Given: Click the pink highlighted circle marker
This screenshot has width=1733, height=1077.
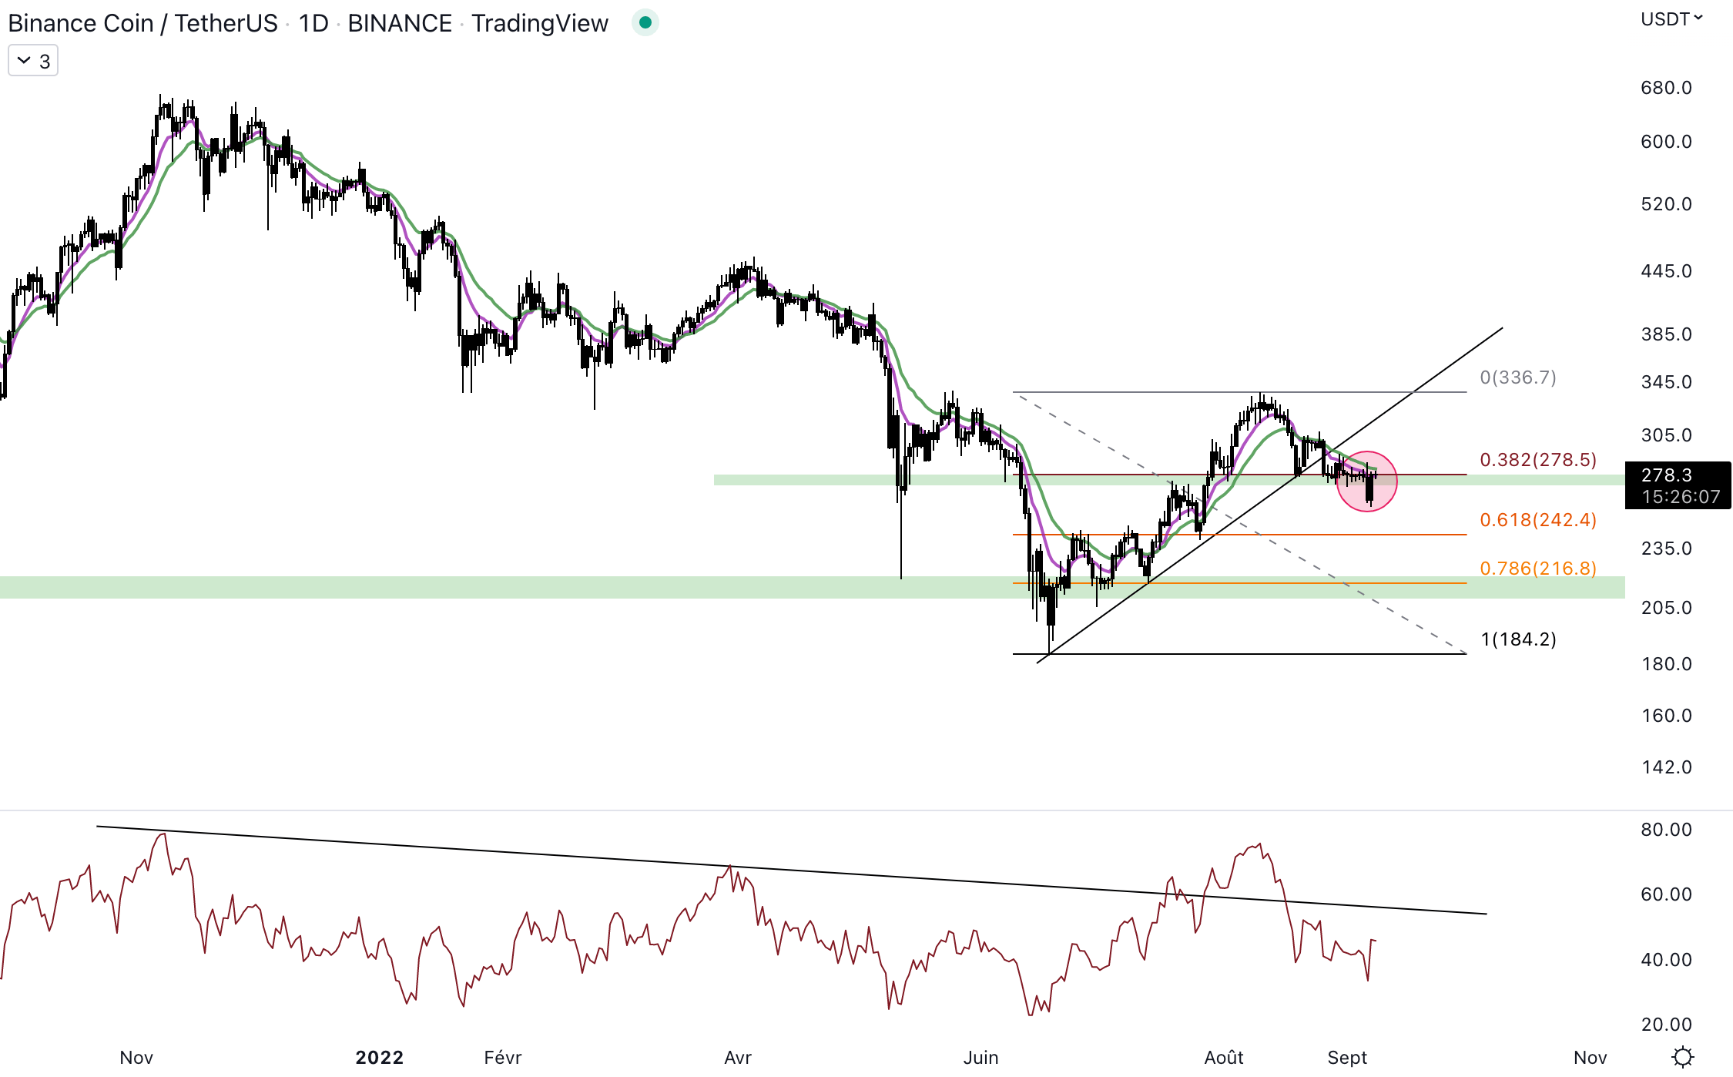Looking at the screenshot, I should [x=1366, y=481].
